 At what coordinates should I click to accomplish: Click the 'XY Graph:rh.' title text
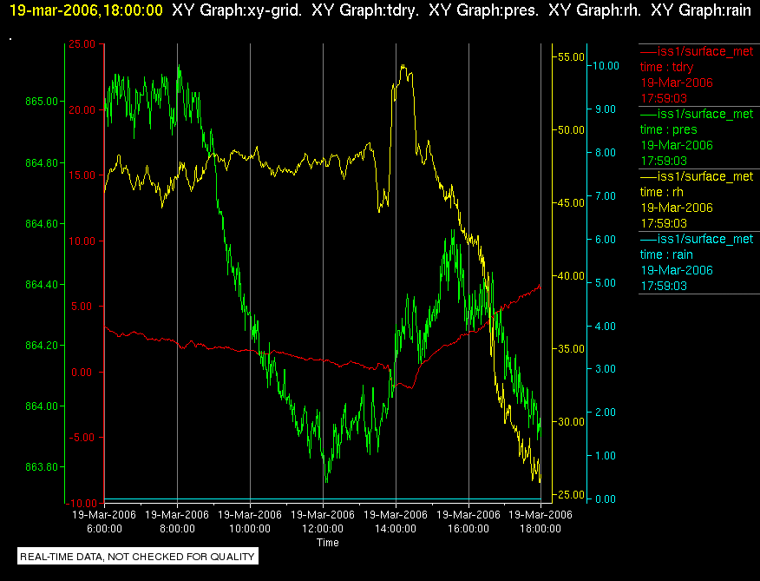594,10
